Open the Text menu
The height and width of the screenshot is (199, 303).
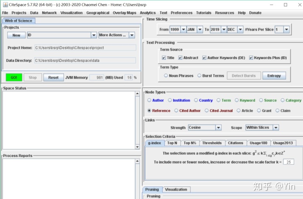pos(163,13)
